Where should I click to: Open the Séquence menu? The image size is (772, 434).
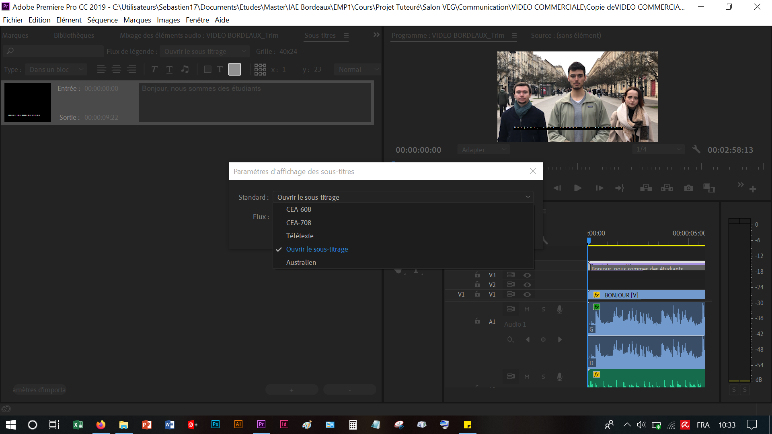102,20
